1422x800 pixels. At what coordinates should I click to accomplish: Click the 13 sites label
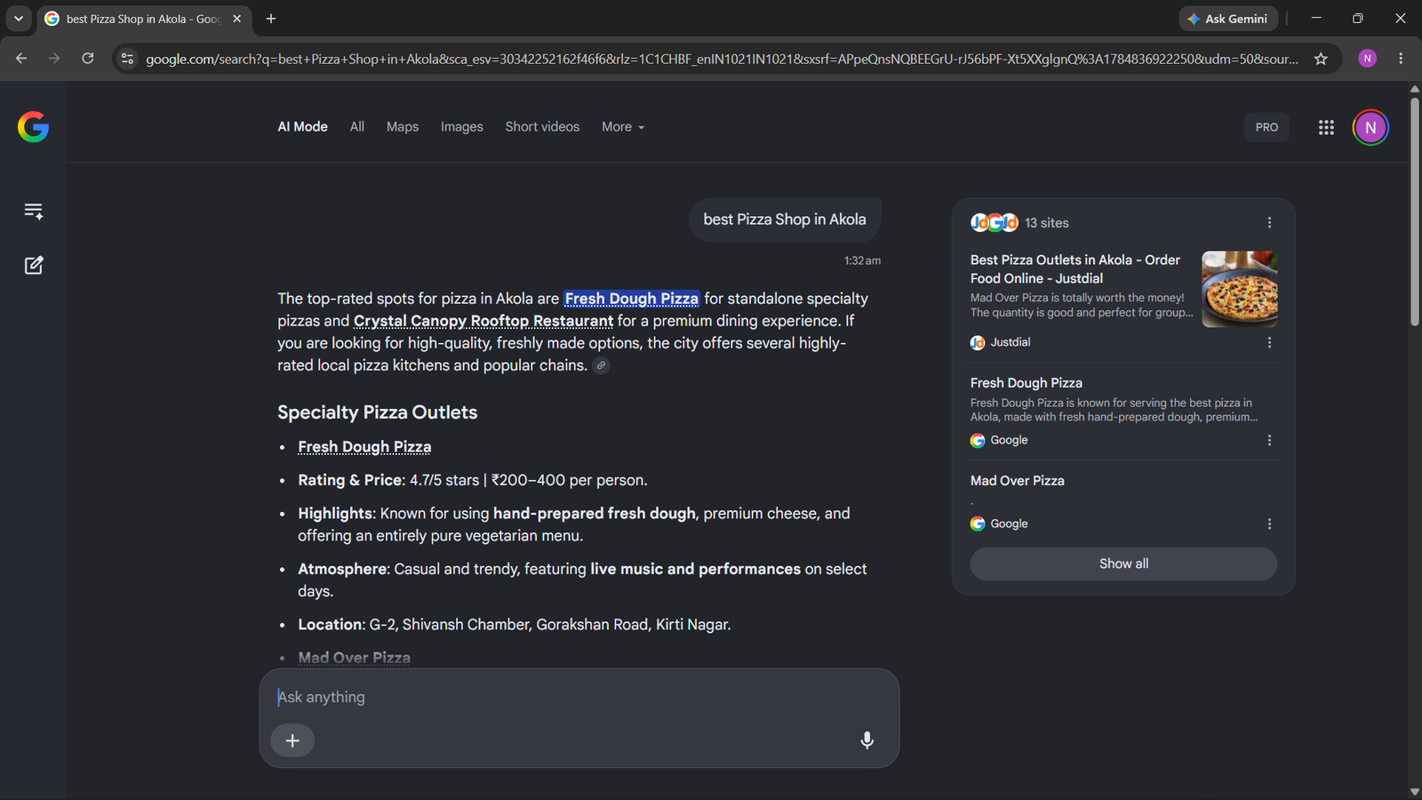click(x=1047, y=223)
